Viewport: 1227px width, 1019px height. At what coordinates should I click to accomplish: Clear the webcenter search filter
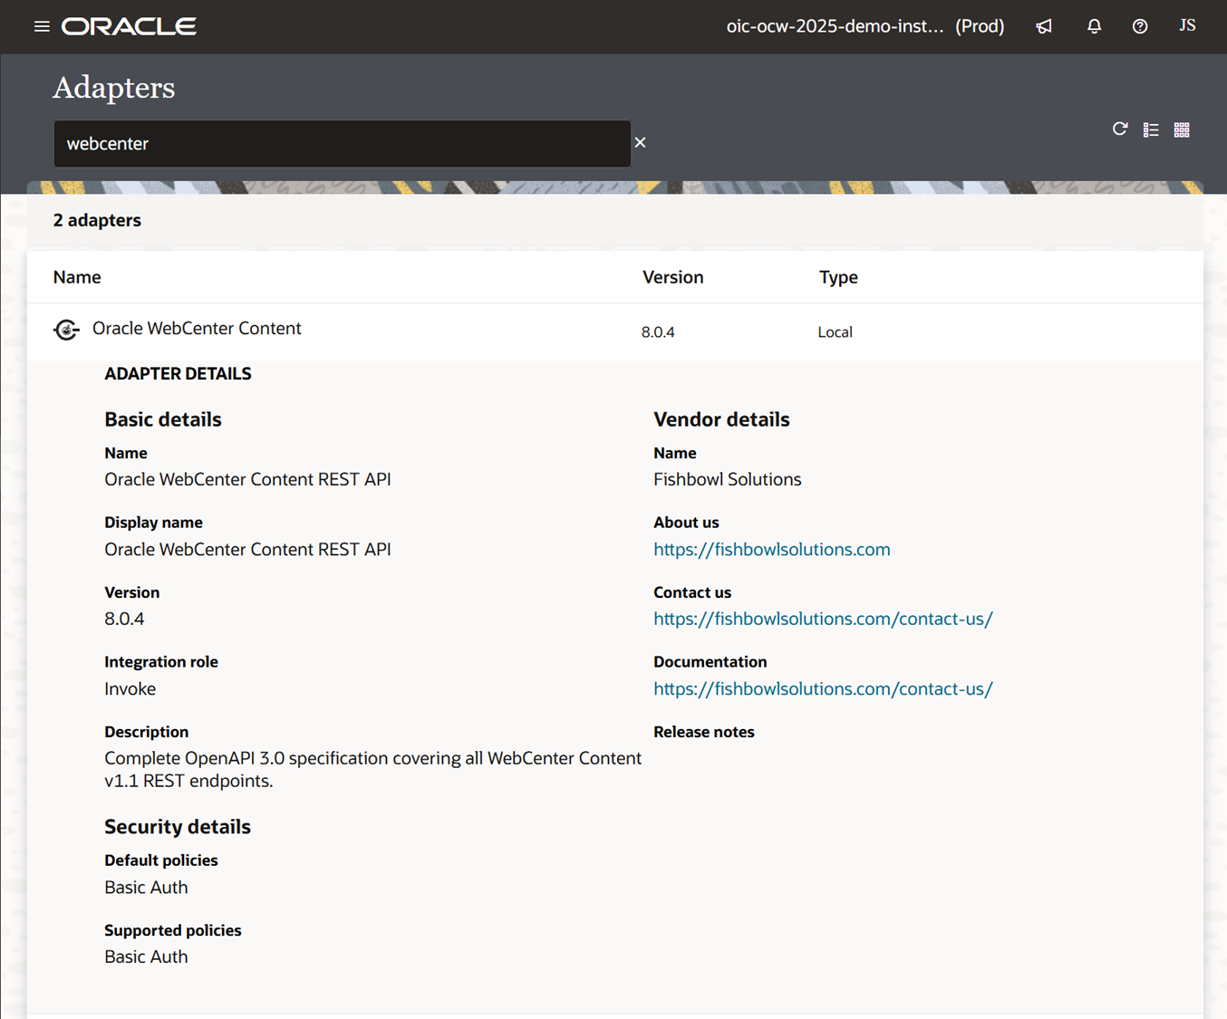(x=640, y=142)
